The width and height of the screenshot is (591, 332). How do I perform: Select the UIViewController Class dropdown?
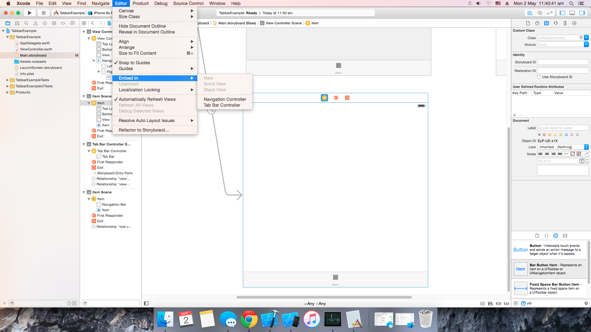click(586, 38)
